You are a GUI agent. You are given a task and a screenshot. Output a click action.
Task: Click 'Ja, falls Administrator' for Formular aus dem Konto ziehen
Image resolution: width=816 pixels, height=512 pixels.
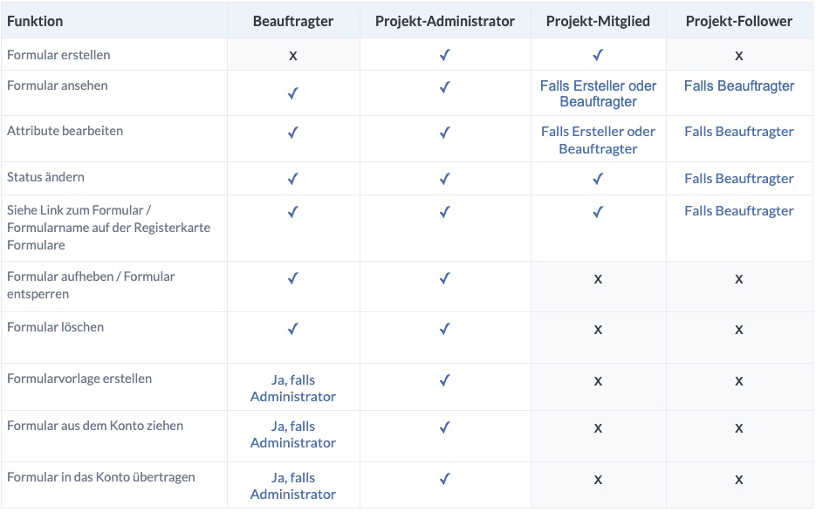(293, 434)
